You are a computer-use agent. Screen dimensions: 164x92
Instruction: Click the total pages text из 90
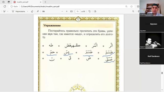tap(83, 11)
